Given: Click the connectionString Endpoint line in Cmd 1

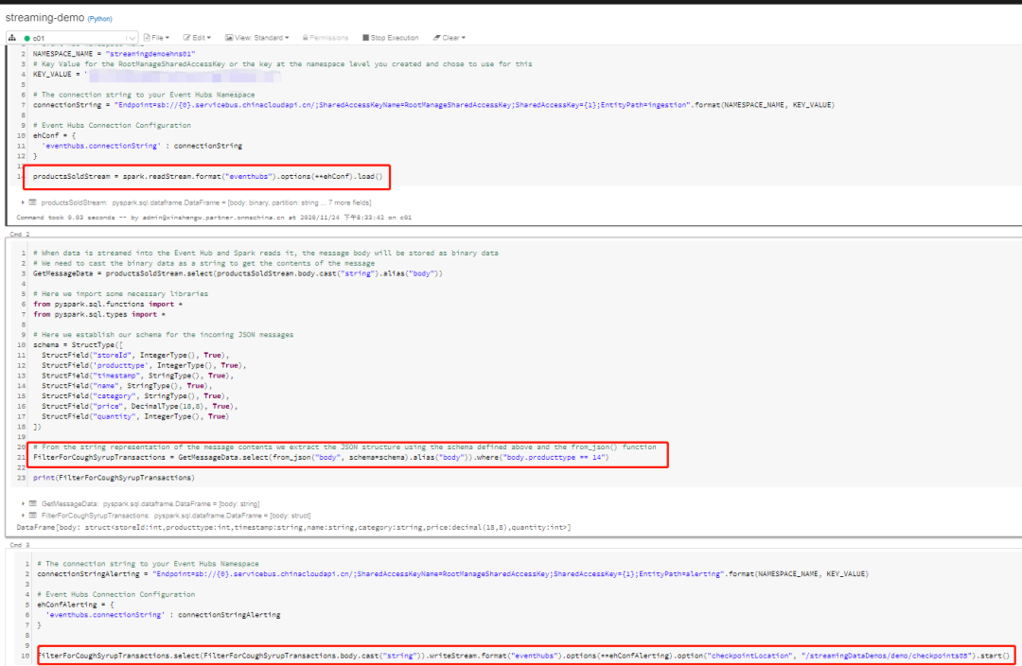Looking at the screenshot, I should pos(433,105).
